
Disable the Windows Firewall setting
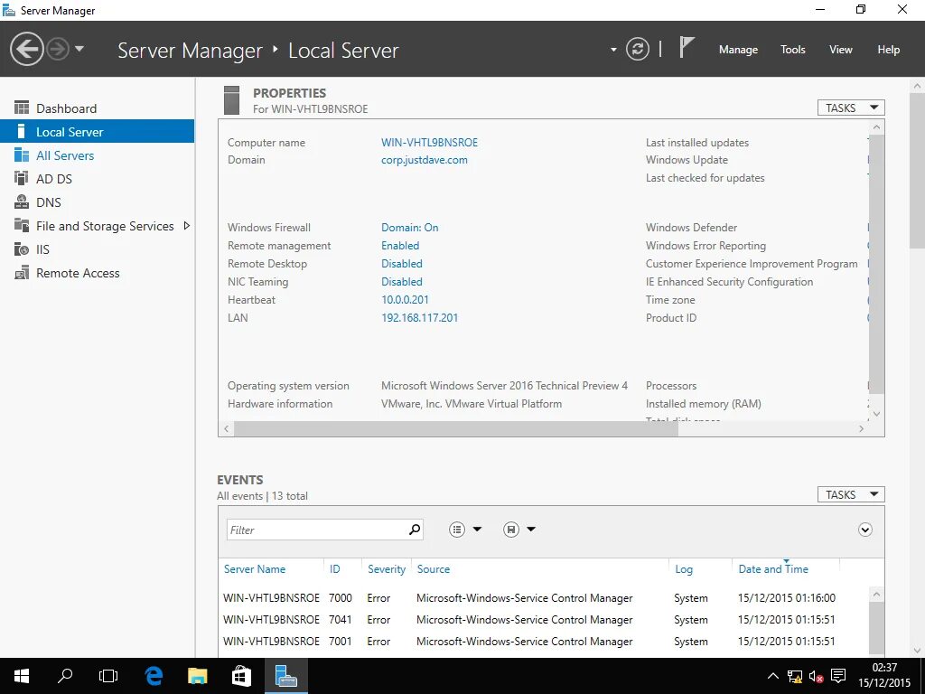tap(409, 227)
